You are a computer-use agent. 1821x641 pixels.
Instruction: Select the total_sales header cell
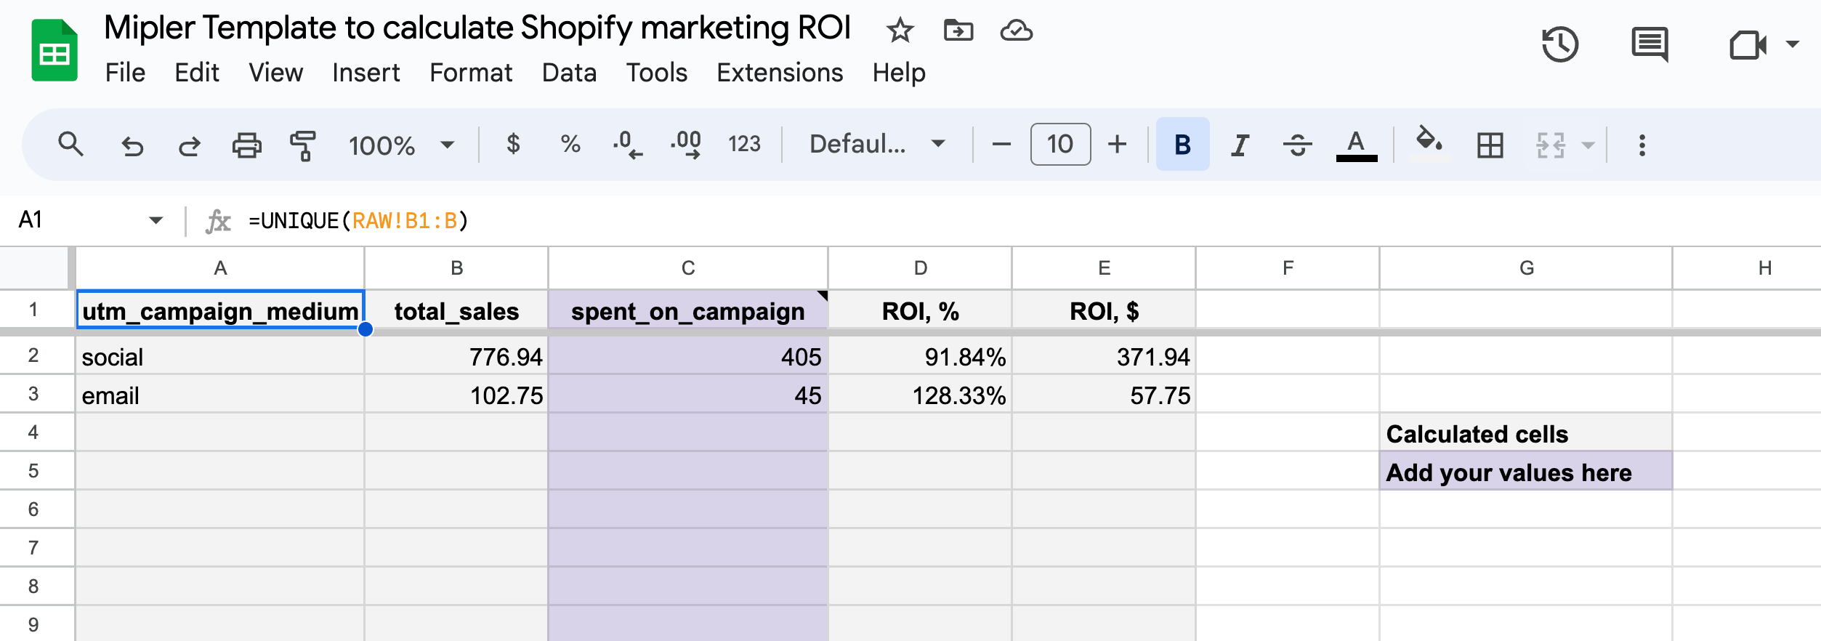456,310
